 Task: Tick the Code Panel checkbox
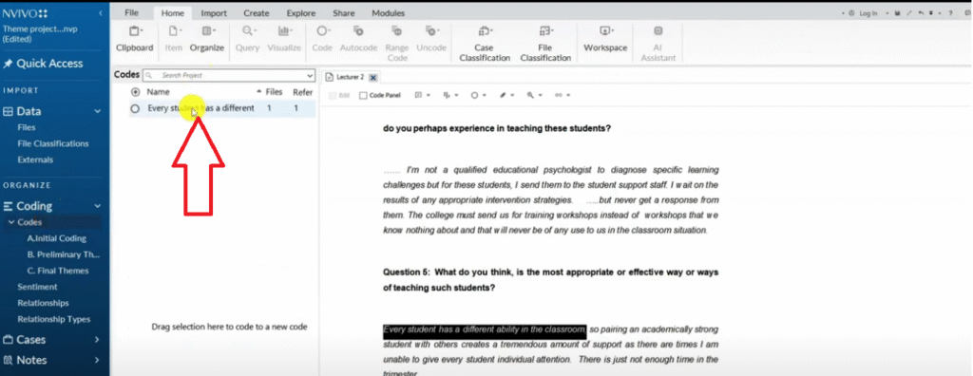364,96
